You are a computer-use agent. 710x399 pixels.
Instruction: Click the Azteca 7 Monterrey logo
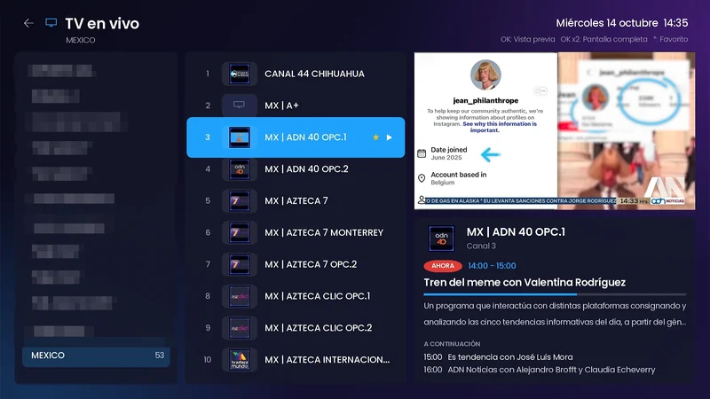click(239, 232)
